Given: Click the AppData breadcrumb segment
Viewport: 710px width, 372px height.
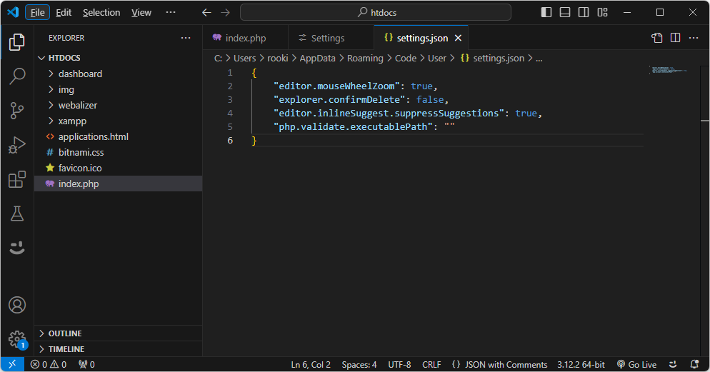Looking at the screenshot, I should click(x=317, y=59).
